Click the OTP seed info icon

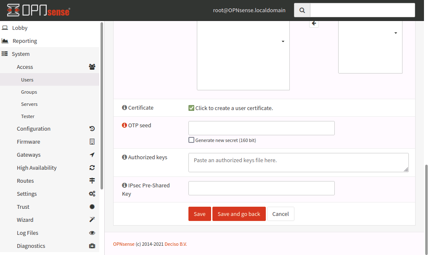click(124, 125)
